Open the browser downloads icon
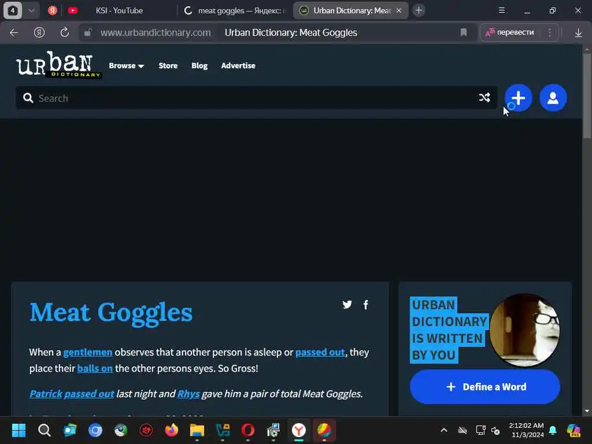This screenshot has width=592, height=444. point(578,33)
